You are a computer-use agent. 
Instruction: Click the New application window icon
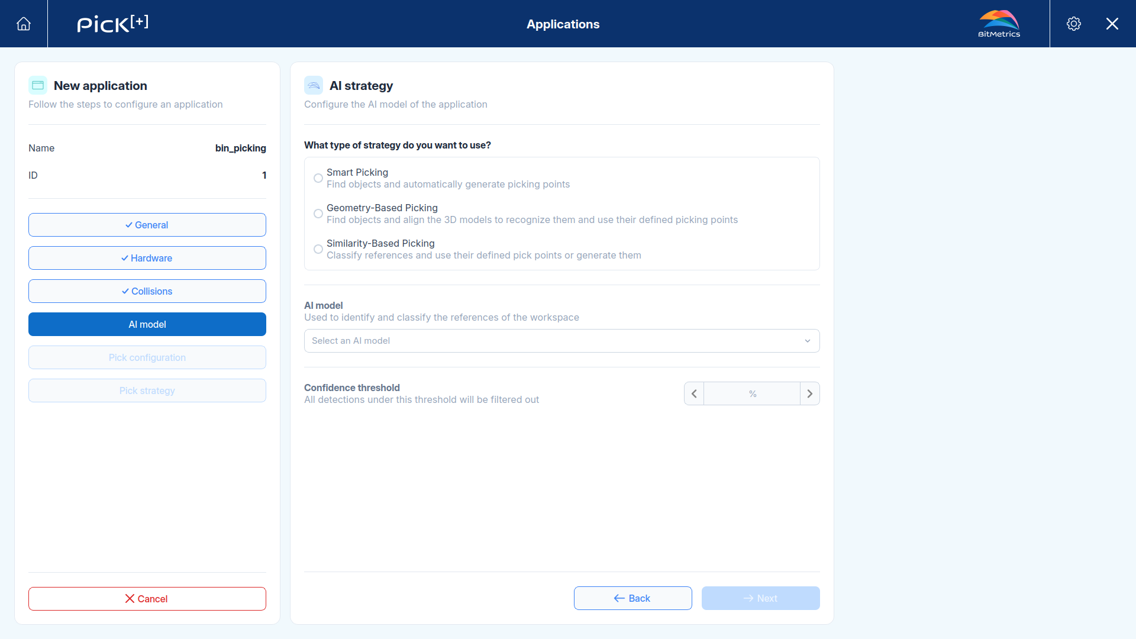tap(38, 85)
